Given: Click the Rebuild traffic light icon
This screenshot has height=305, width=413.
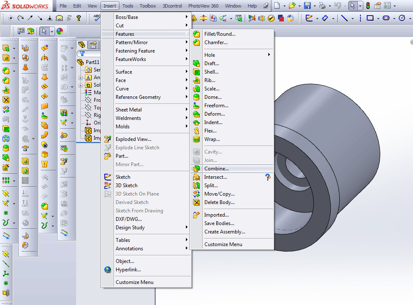Looking at the screenshot, I should (368, 5).
